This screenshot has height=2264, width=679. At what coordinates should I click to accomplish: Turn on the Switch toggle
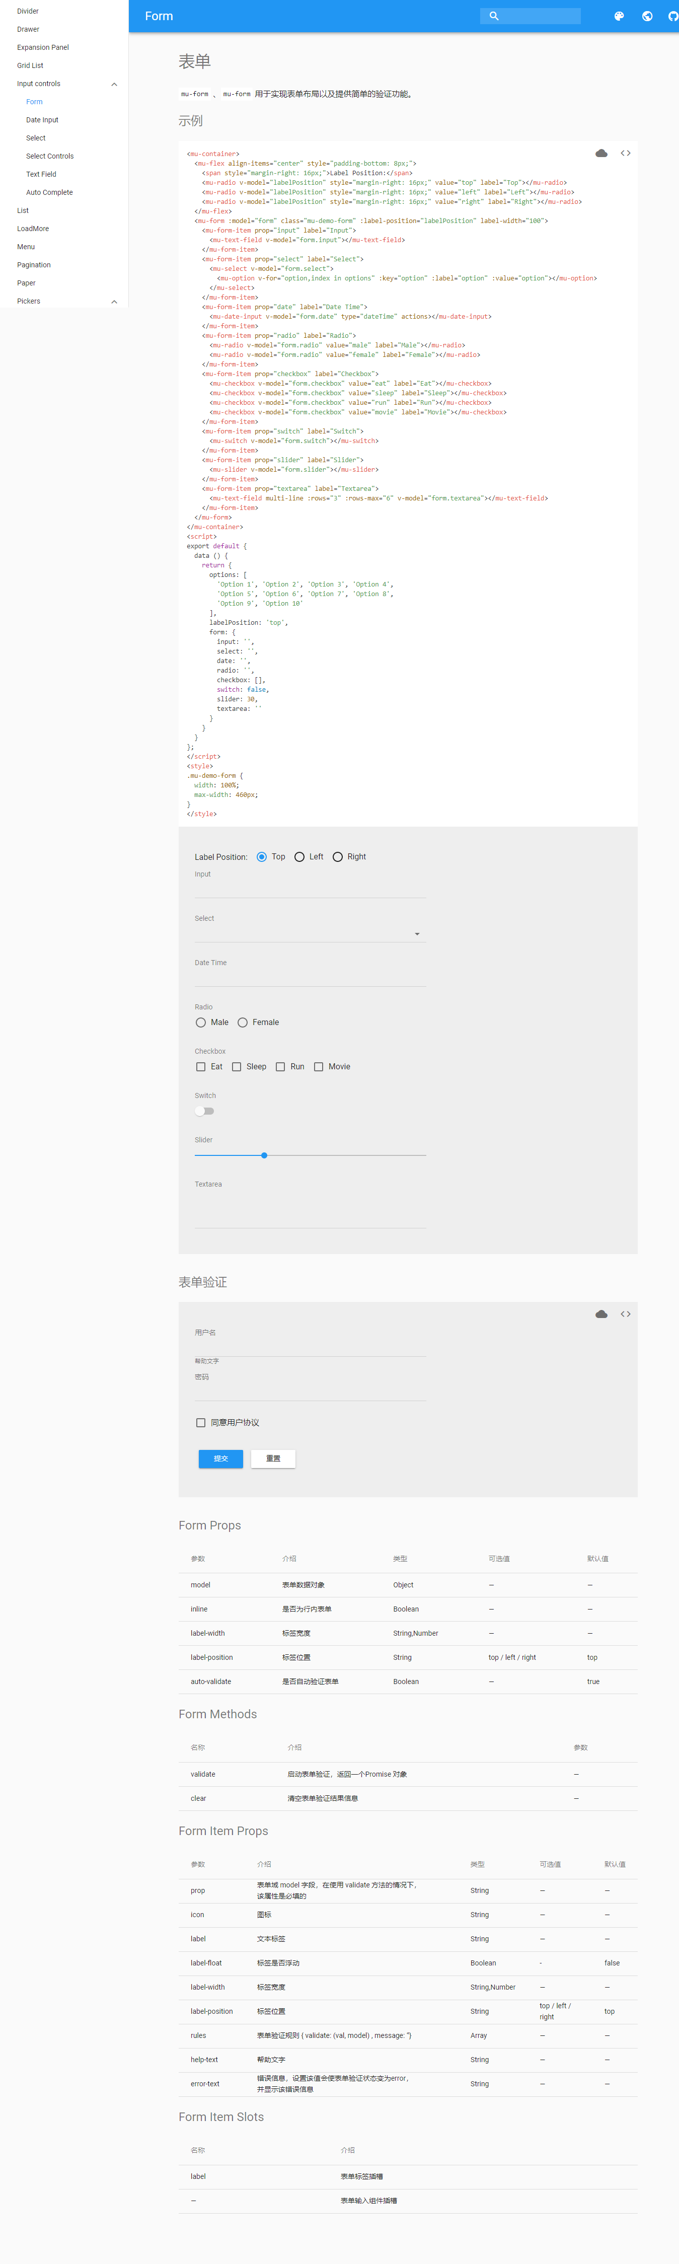(x=205, y=1111)
